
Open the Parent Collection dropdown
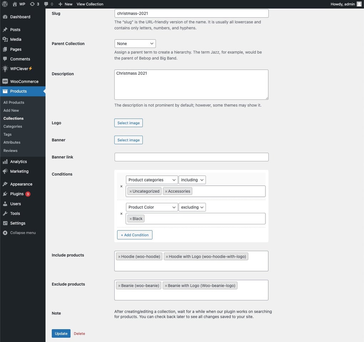point(135,43)
